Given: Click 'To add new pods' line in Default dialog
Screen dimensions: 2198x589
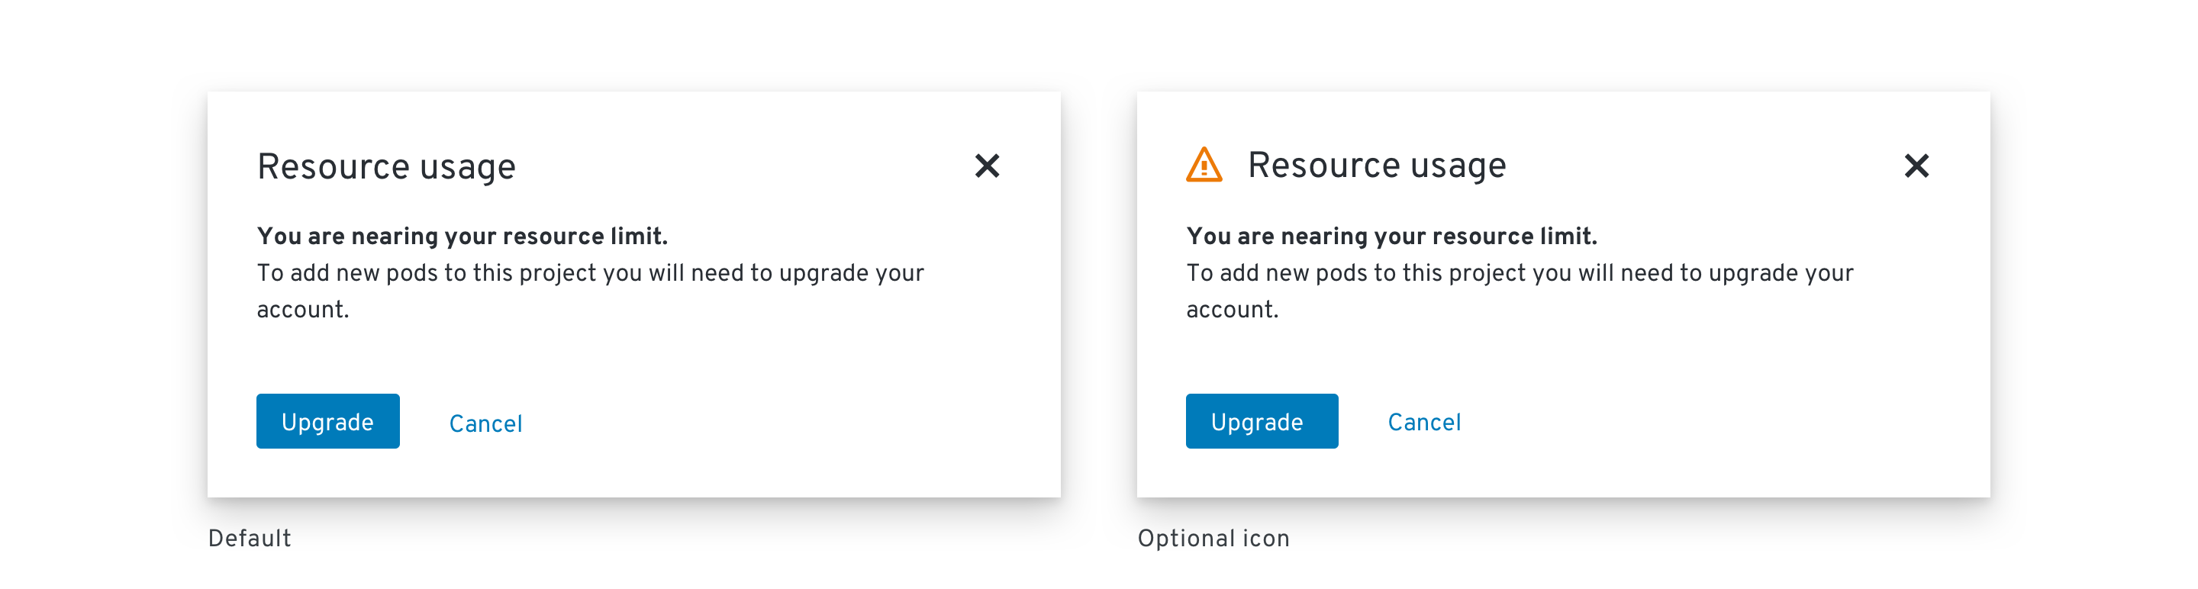Looking at the screenshot, I should (x=591, y=273).
